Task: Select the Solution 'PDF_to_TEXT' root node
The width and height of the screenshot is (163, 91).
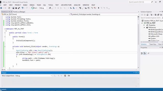Action: pyautogui.click(x=153, y=21)
